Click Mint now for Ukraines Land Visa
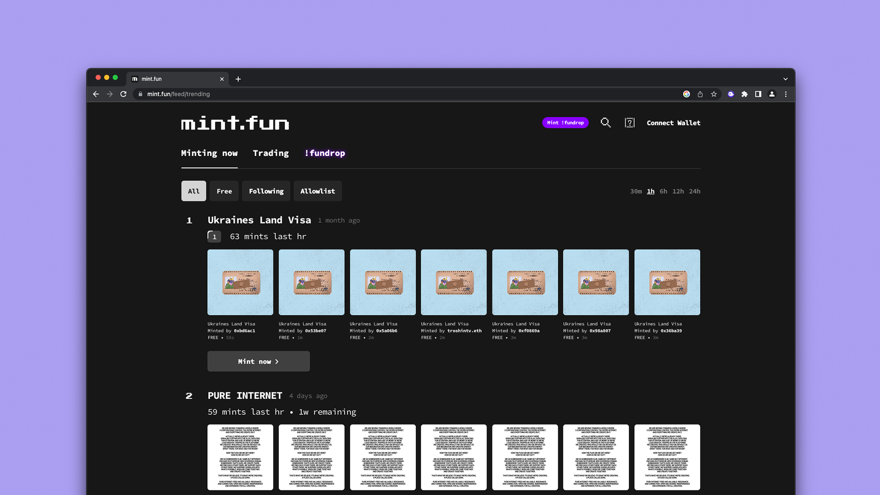This screenshot has height=495, width=880. 258,361
